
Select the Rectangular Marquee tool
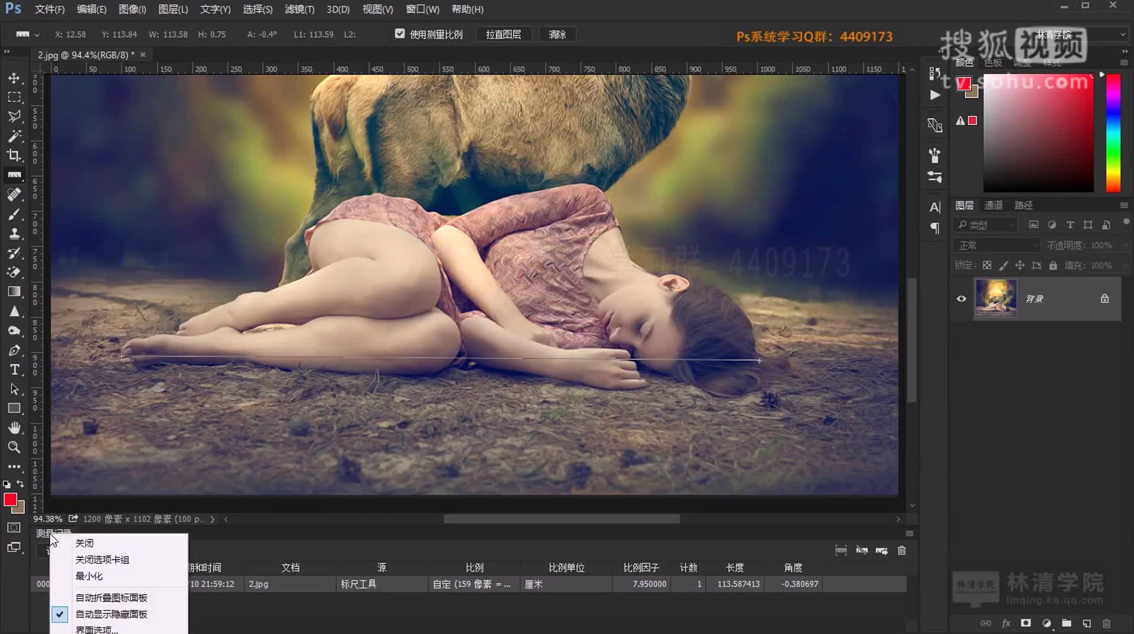pos(14,97)
